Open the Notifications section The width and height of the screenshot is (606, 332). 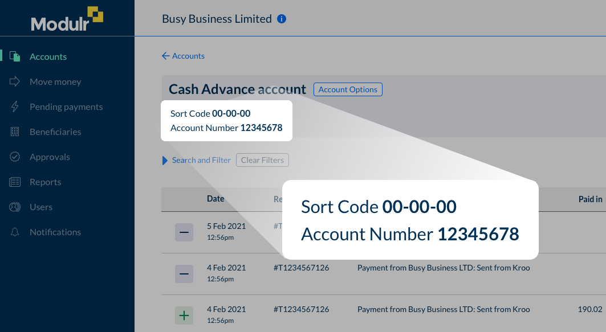[x=55, y=232]
